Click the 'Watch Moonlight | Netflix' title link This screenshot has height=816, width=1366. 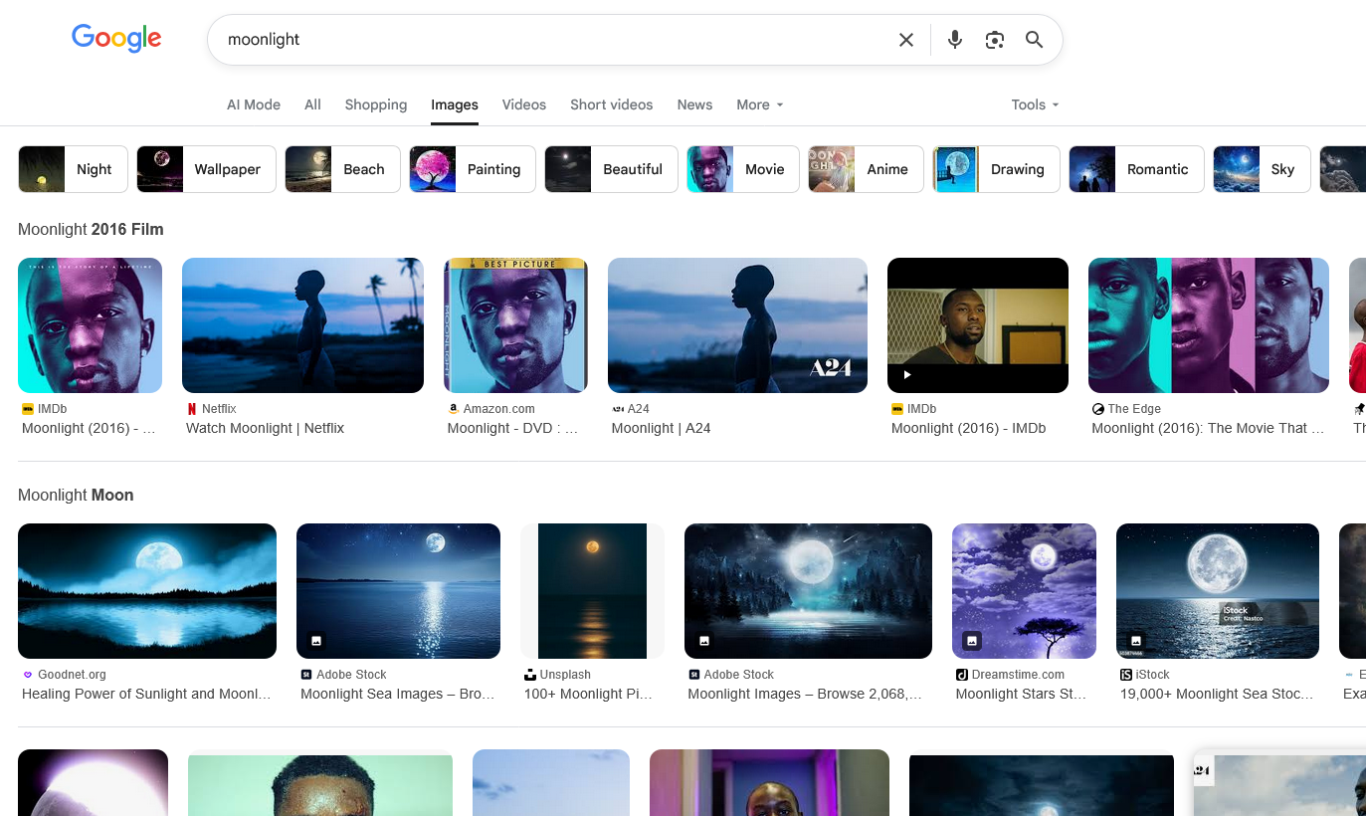pyautogui.click(x=265, y=428)
